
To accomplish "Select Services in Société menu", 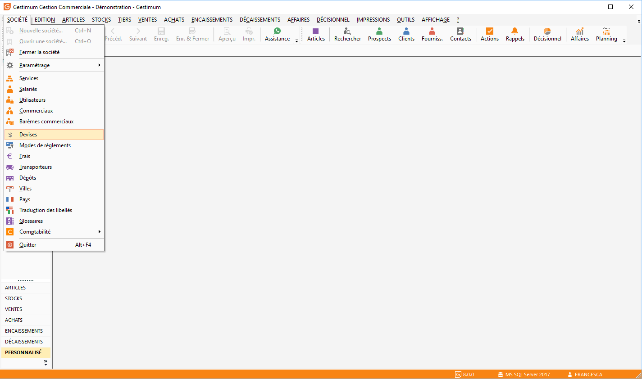I will click(54, 78).
